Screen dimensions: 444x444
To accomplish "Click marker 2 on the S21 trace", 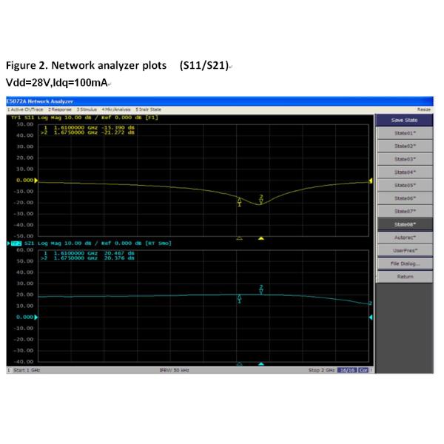I will pos(261,290).
